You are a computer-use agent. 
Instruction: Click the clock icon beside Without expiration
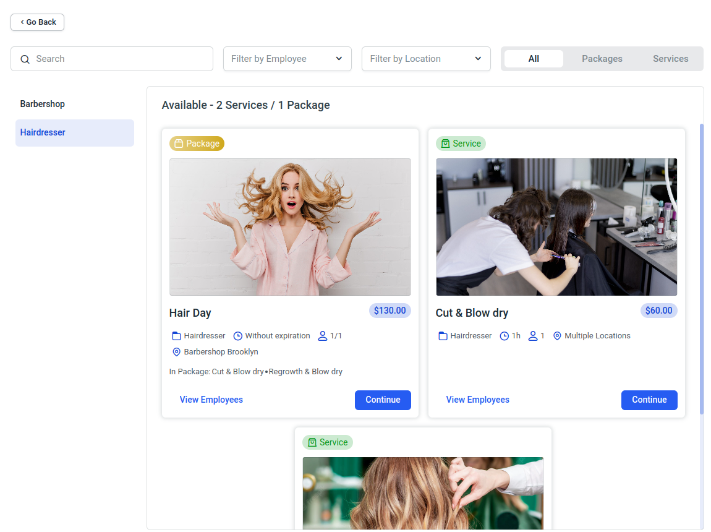(238, 336)
